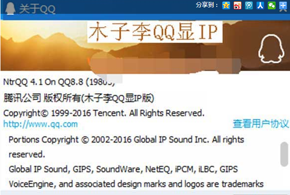Share to Renren icon
Image resolution: width=290 pixels, height=195 pixels.
pyautogui.click(x=260, y=5)
